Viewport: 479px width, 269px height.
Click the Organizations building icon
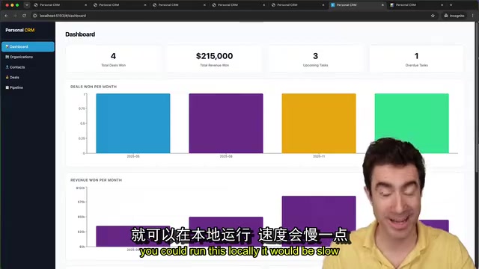(x=7, y=57)
